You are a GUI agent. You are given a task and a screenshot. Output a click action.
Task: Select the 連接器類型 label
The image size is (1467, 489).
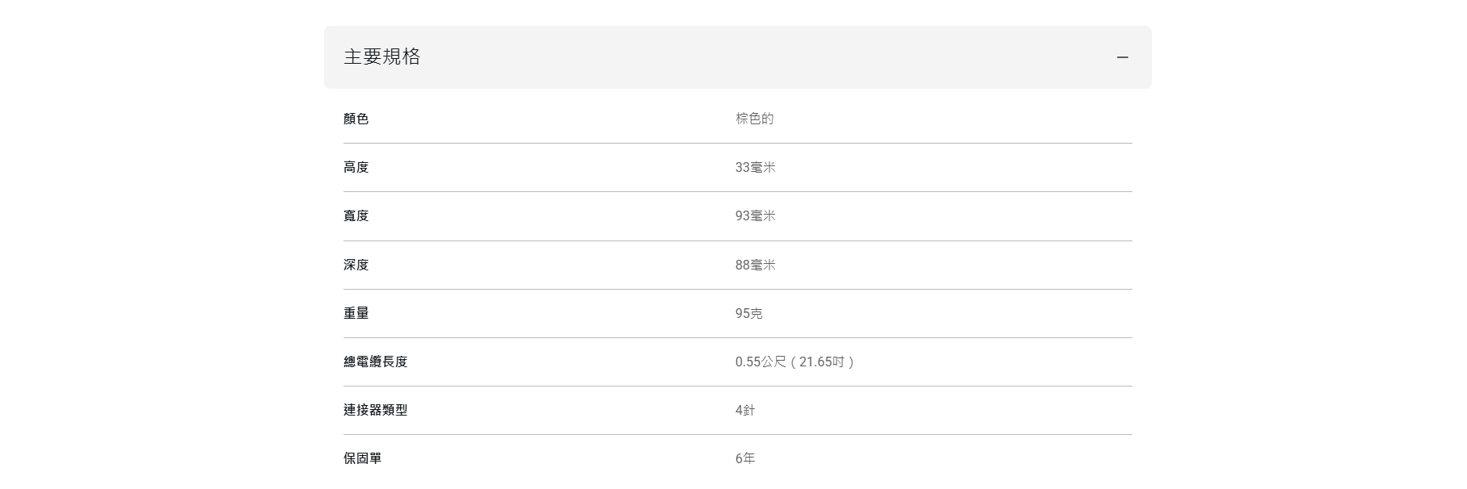(x=375, y=410)
